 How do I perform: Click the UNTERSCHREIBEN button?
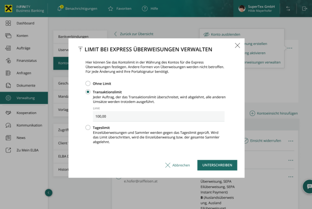coord(217,165)
